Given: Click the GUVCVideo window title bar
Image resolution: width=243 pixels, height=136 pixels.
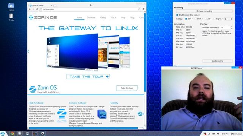Looking at the screenshot, I should pos(196,68).
